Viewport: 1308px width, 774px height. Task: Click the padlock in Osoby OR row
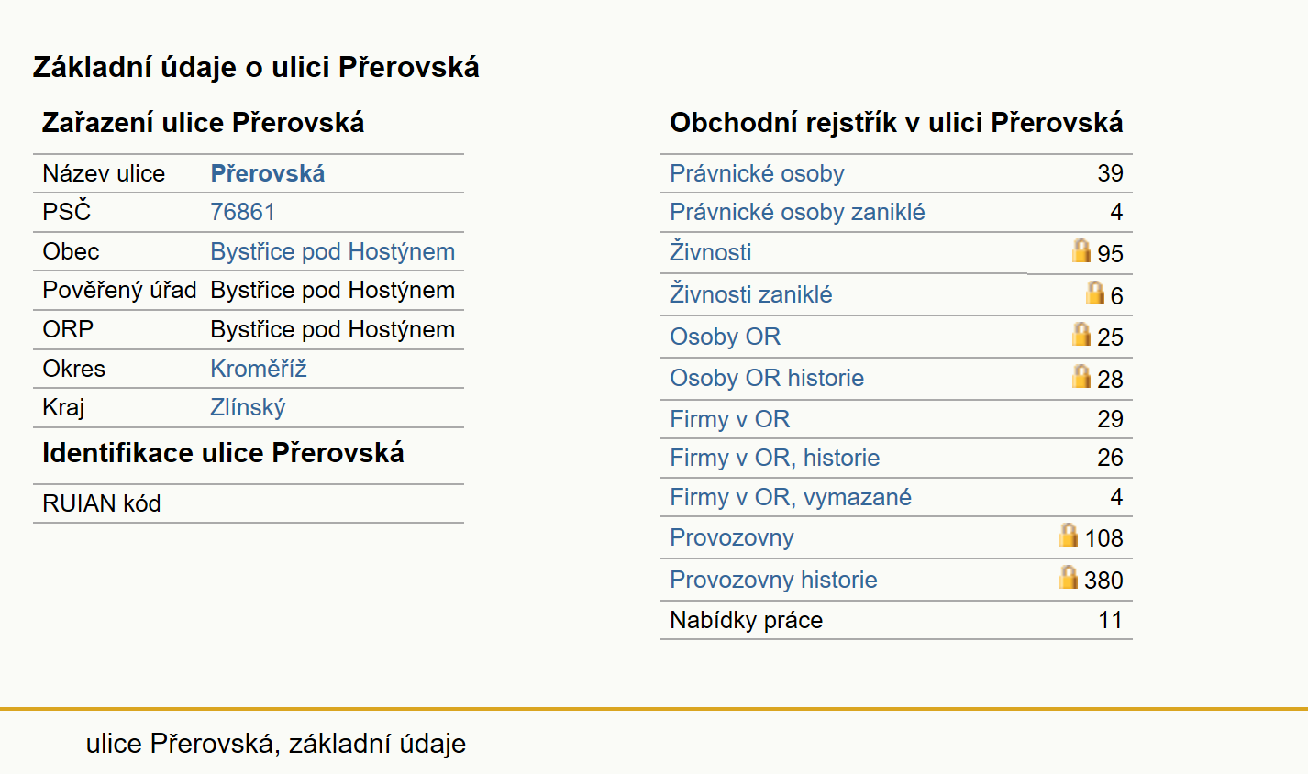click(1081, 334)
